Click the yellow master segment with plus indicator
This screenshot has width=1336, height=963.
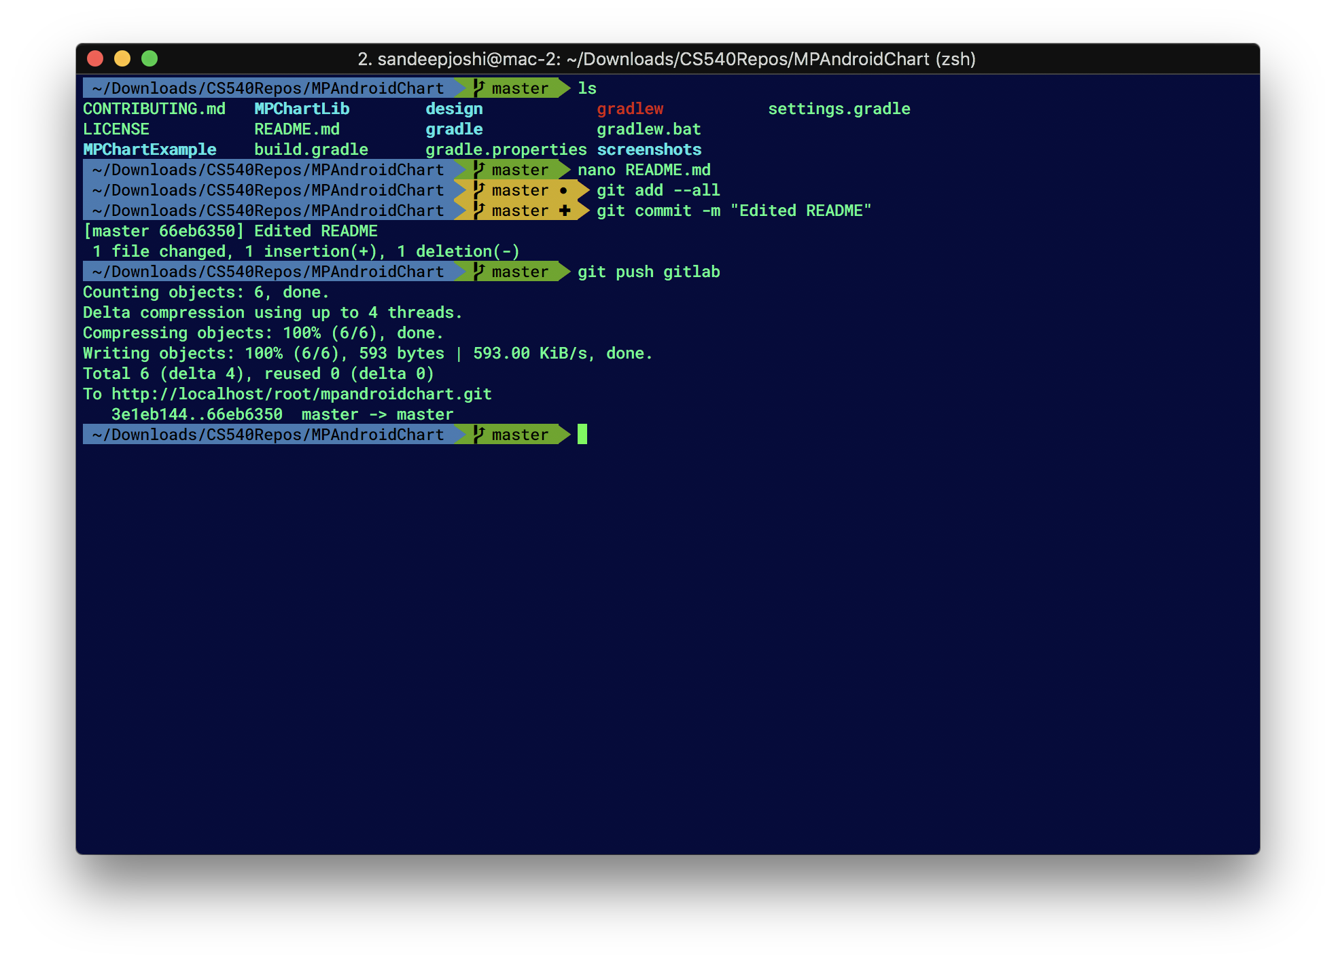(x=522, y=211)
